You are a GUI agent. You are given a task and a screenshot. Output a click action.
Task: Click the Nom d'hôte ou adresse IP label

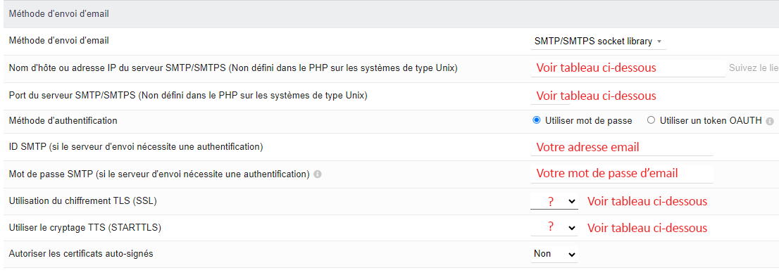pos(233,68)
